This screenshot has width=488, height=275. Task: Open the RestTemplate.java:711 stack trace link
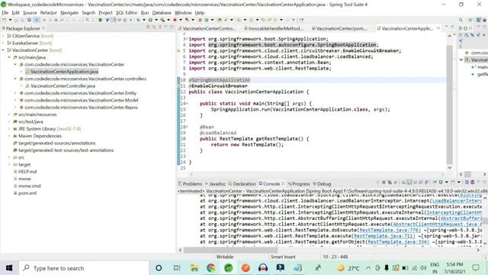pos(384,236)
